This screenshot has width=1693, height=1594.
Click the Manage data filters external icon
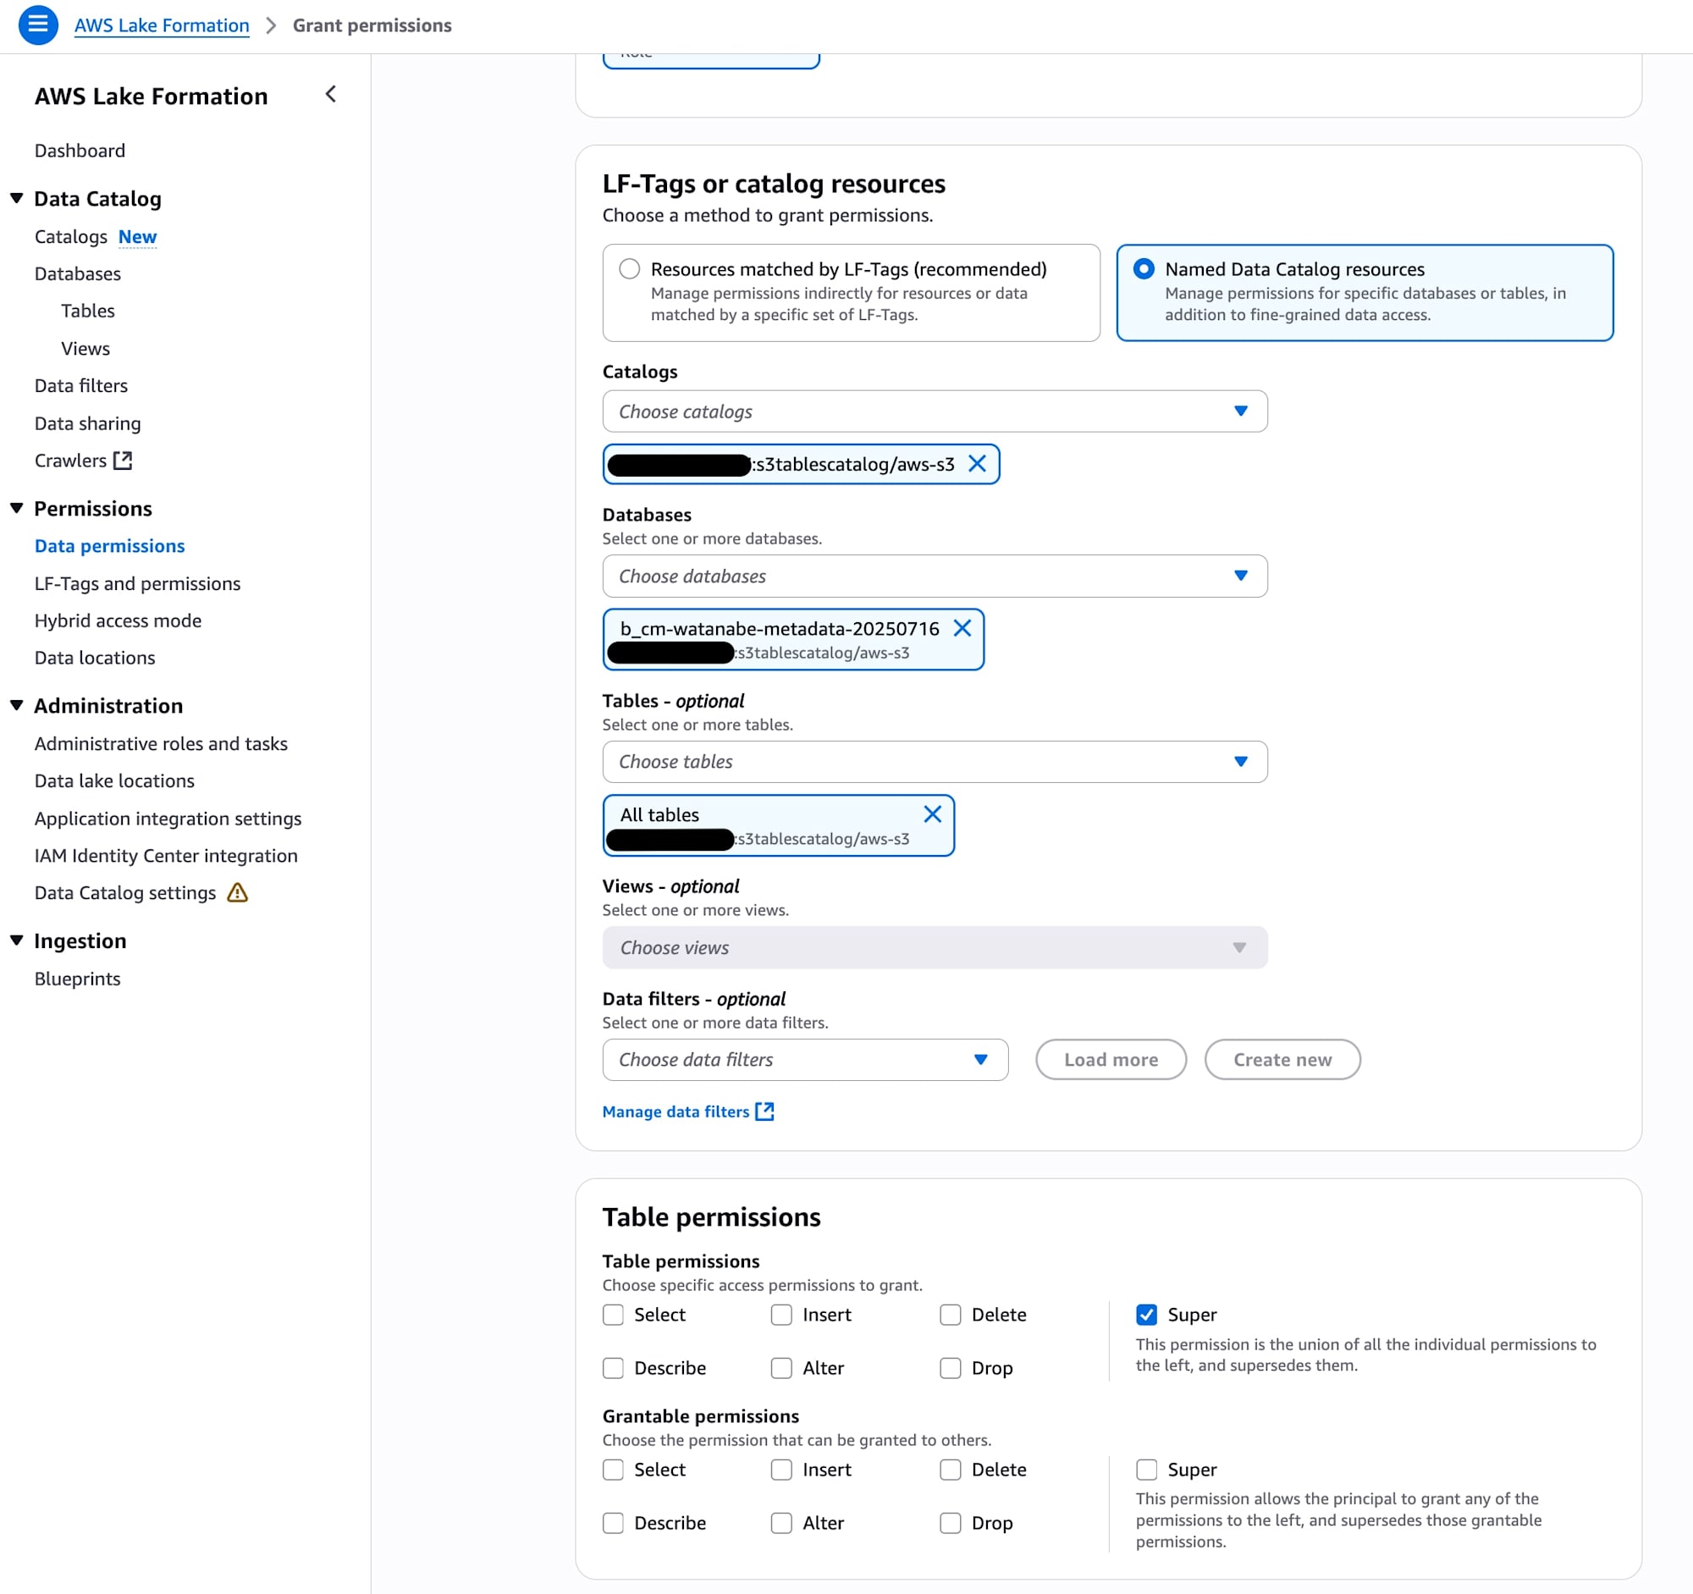[x=764, y=1111]
